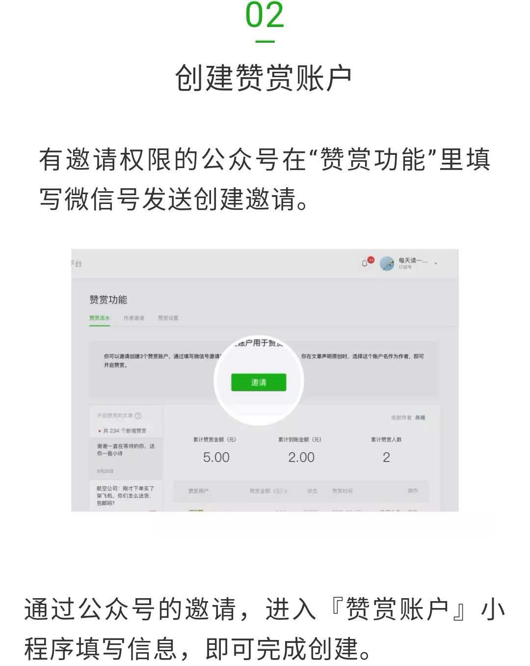This screenshot has height=666, width=530.
Task: Click the 累计到账金额 2.00 figure
Action: (301, 457)
